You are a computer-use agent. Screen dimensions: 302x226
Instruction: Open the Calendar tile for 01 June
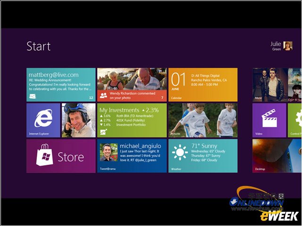tap(203, 85)
